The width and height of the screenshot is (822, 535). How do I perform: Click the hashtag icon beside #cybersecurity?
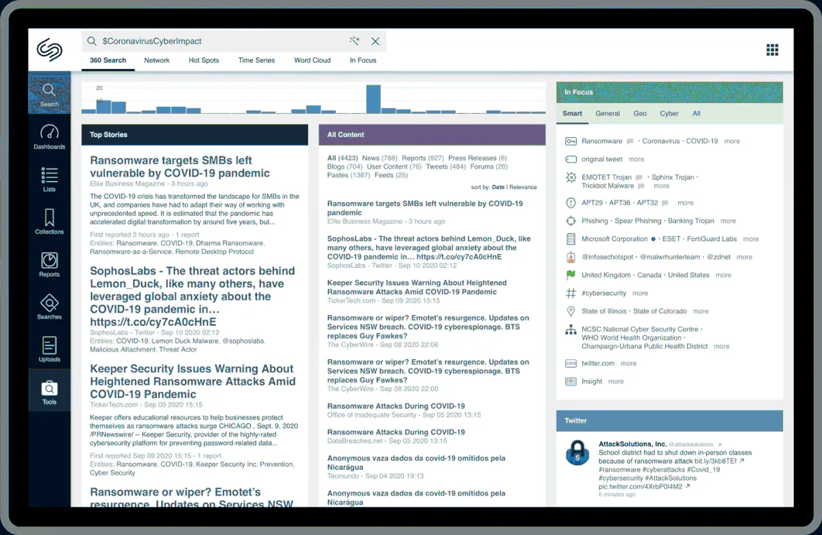tap(571, 293)
